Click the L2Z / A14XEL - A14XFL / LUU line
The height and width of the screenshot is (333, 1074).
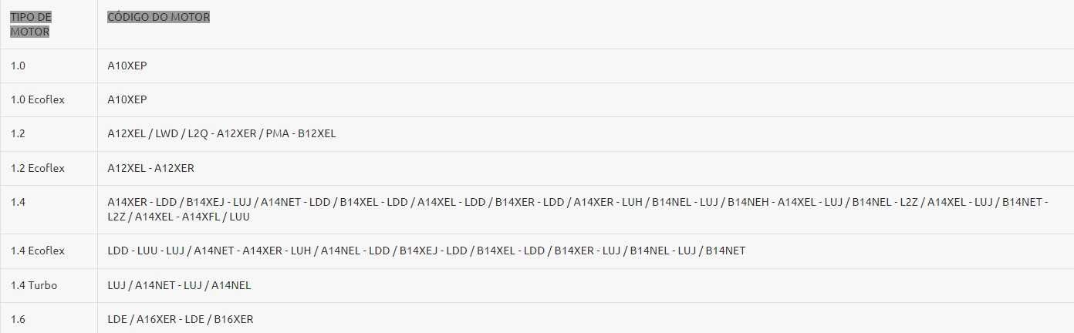coord(179,217)
